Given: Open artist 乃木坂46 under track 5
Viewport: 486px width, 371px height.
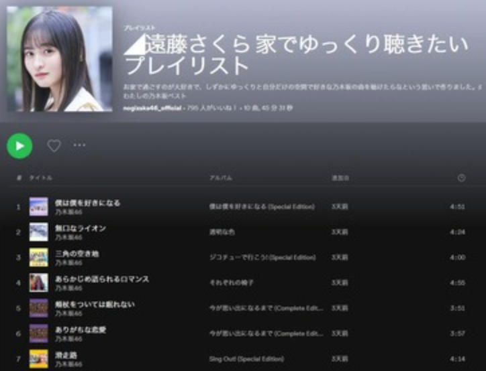Looking at the screenshot, I should point(68,313).
